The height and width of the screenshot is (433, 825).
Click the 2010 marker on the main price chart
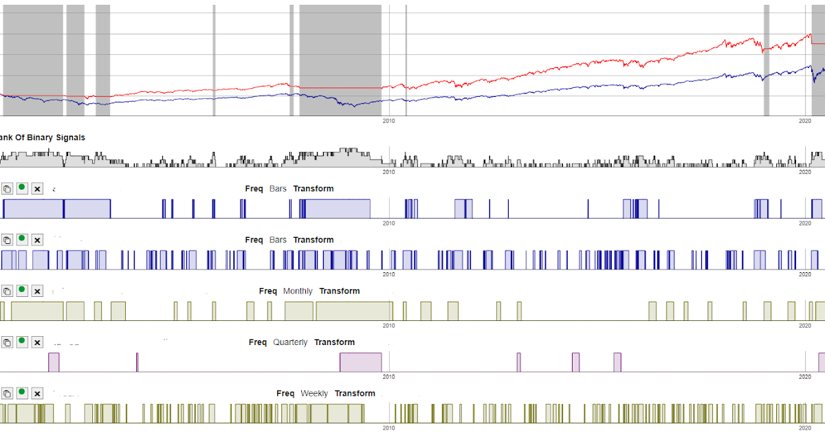388,120
